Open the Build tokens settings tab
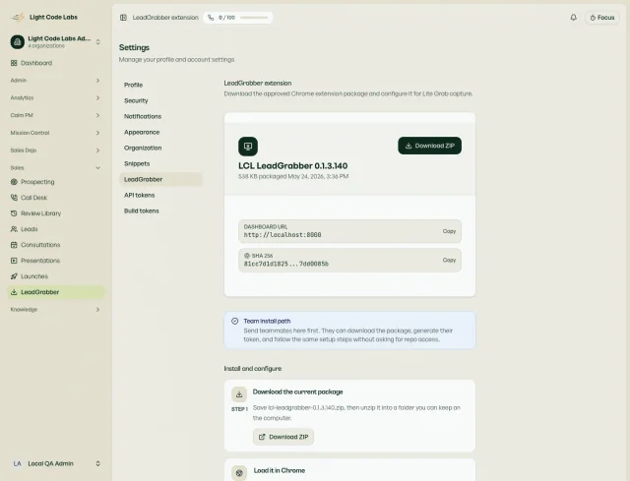 coord(160,210)
